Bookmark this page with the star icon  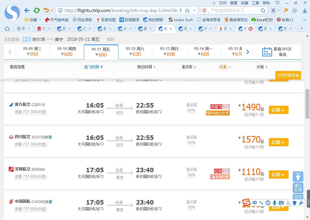(x=187, y=11)
